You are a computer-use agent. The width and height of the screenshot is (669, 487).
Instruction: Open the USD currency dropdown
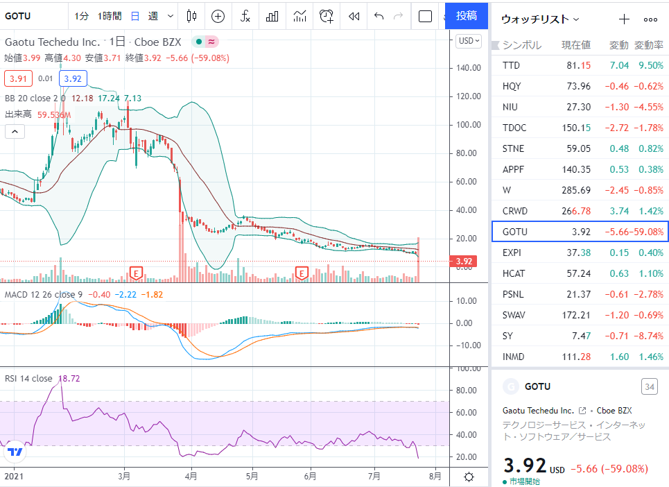469,41
